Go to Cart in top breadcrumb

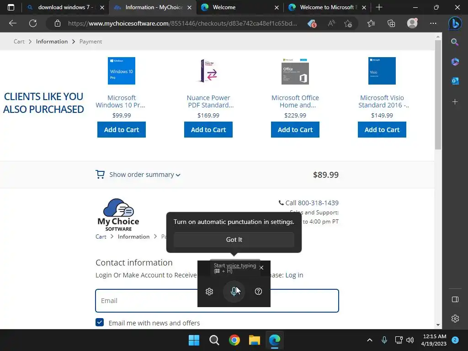tap(19, 42)
